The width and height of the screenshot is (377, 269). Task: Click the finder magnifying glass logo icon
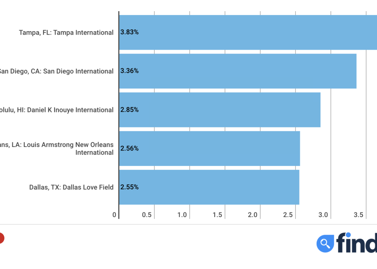[325, 244]
